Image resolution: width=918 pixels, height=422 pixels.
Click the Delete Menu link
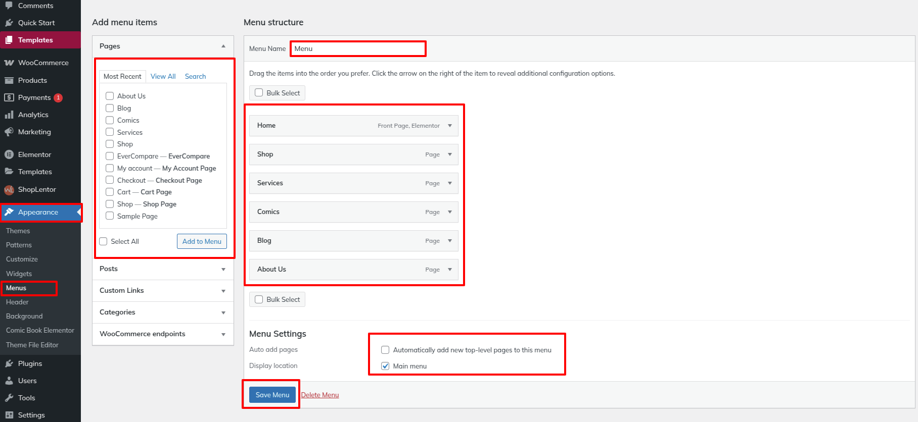[x=320, y=395]
